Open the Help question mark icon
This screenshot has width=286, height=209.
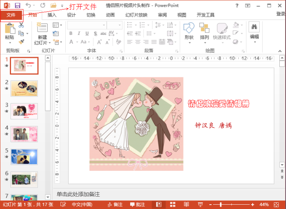pos(237,6)
